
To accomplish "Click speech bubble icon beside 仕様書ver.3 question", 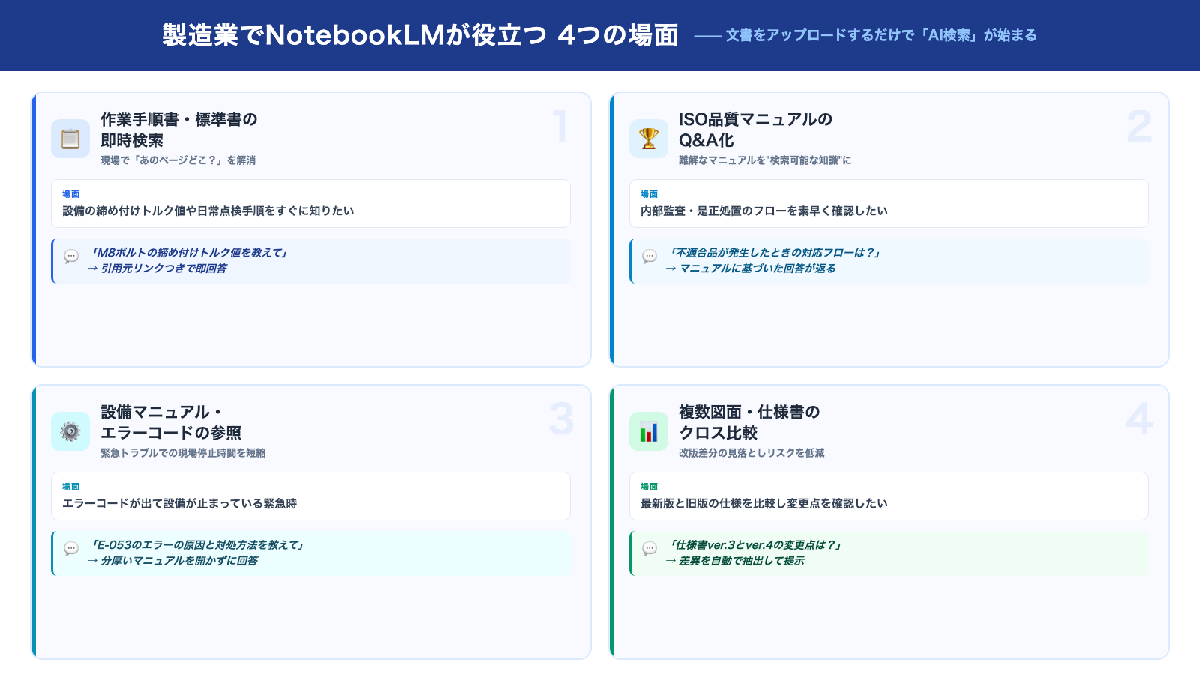I will (649, 549).
